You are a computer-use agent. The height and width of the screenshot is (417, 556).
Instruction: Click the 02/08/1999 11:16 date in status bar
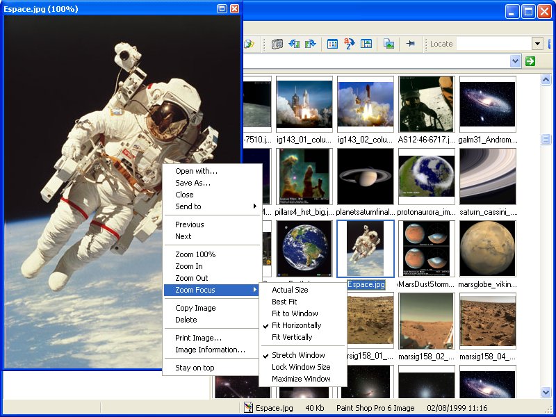[457, 408]
